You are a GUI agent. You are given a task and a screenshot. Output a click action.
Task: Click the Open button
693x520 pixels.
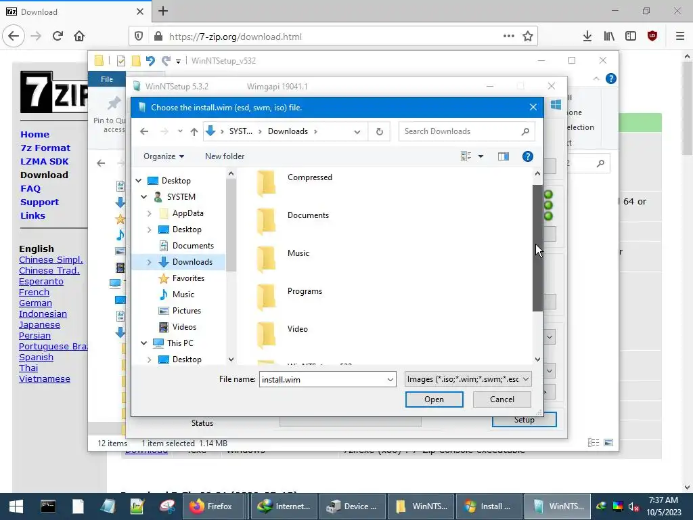434,399
